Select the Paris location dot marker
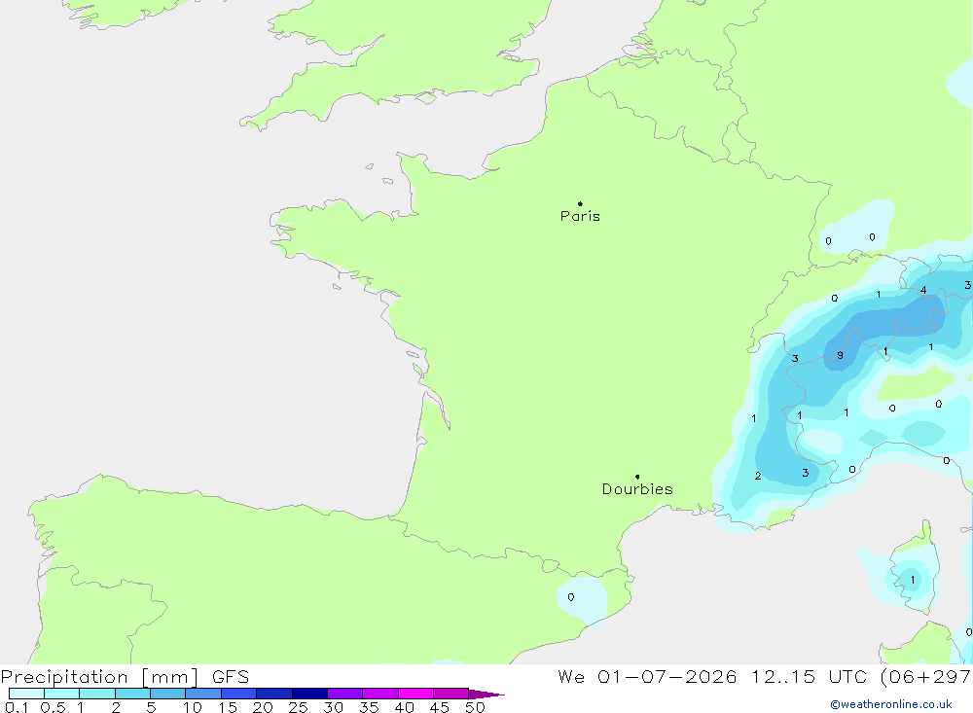Screen dimensions: 973x713 580,203
